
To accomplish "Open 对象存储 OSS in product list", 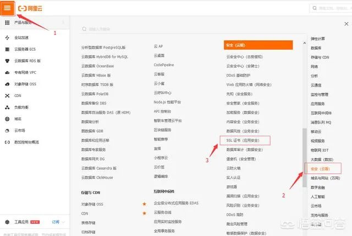I will point(92,204).
